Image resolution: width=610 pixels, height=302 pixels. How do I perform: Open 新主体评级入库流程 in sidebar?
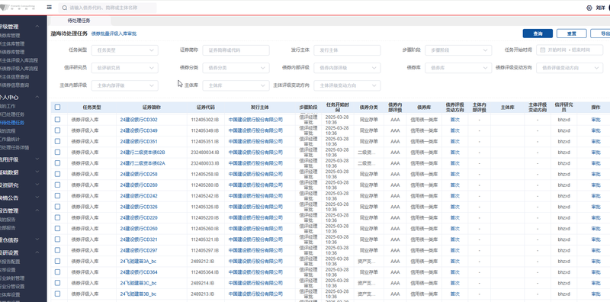[x=20, y=60]
